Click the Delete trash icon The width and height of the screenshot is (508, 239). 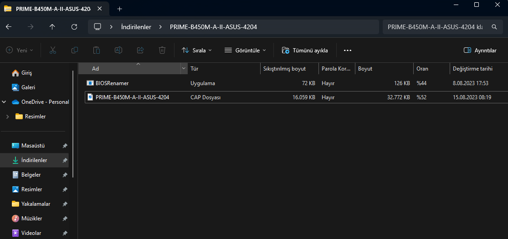(162, 50)
